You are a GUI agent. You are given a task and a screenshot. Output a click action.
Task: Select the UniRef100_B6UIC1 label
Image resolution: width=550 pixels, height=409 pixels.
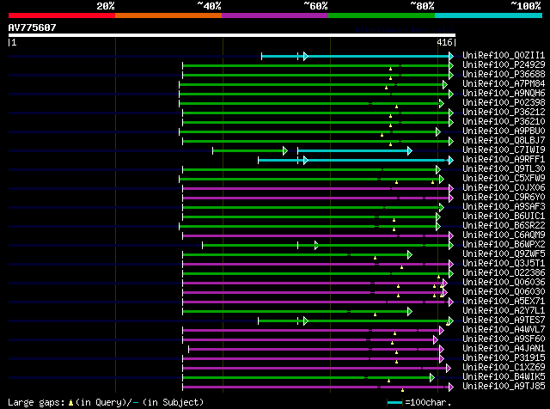(504, 217)
